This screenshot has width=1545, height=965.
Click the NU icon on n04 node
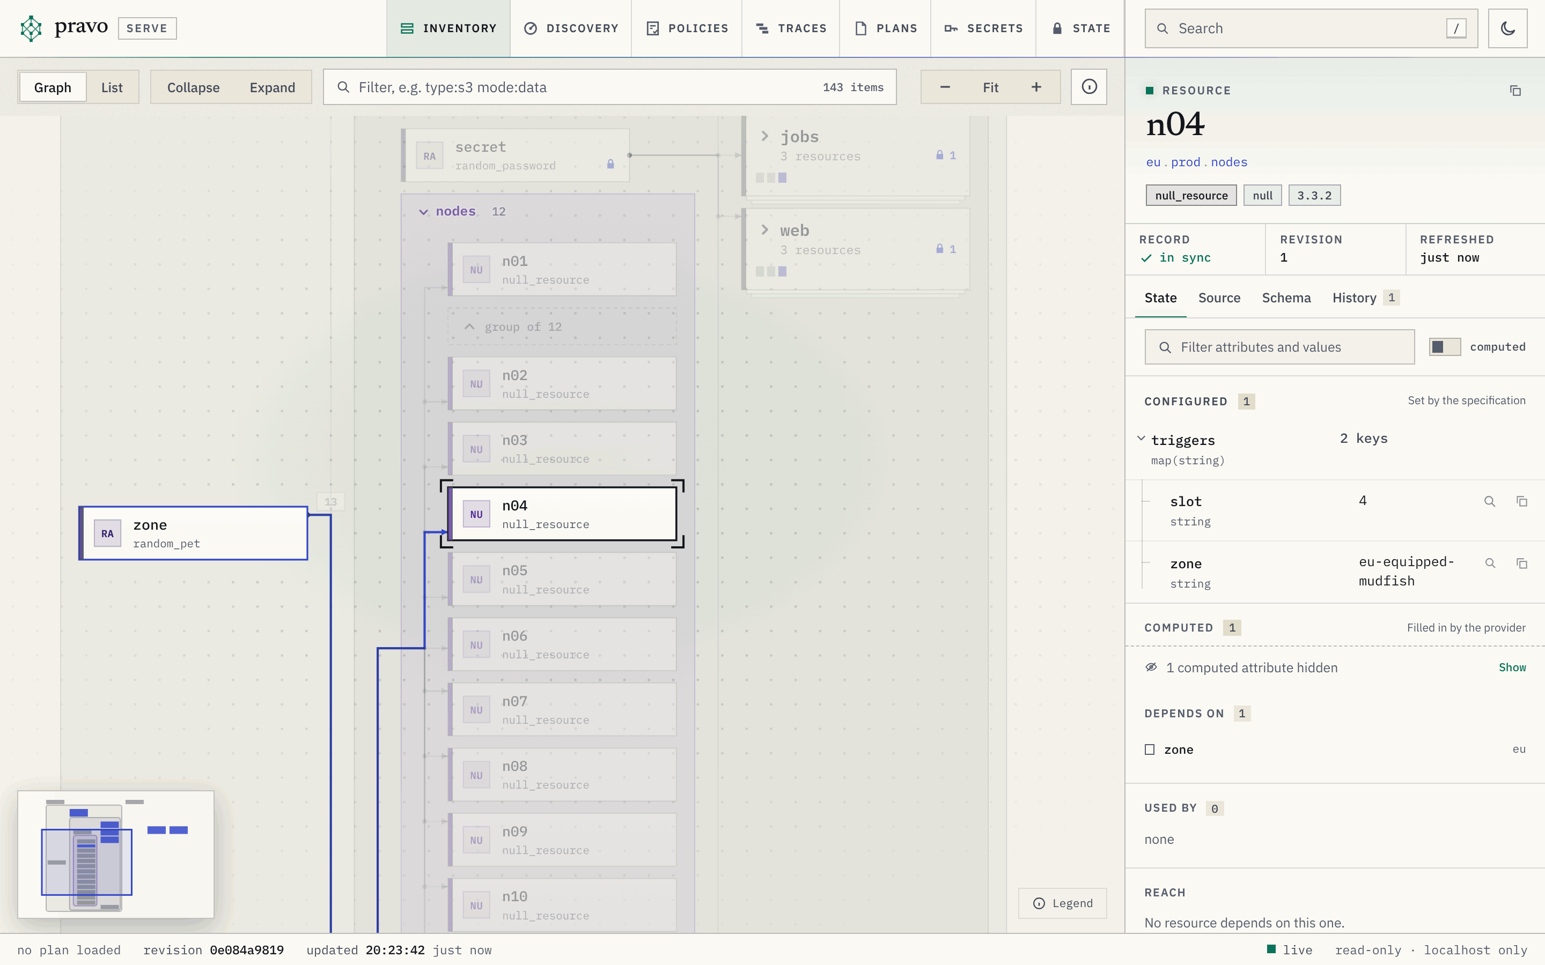point(476,515)
